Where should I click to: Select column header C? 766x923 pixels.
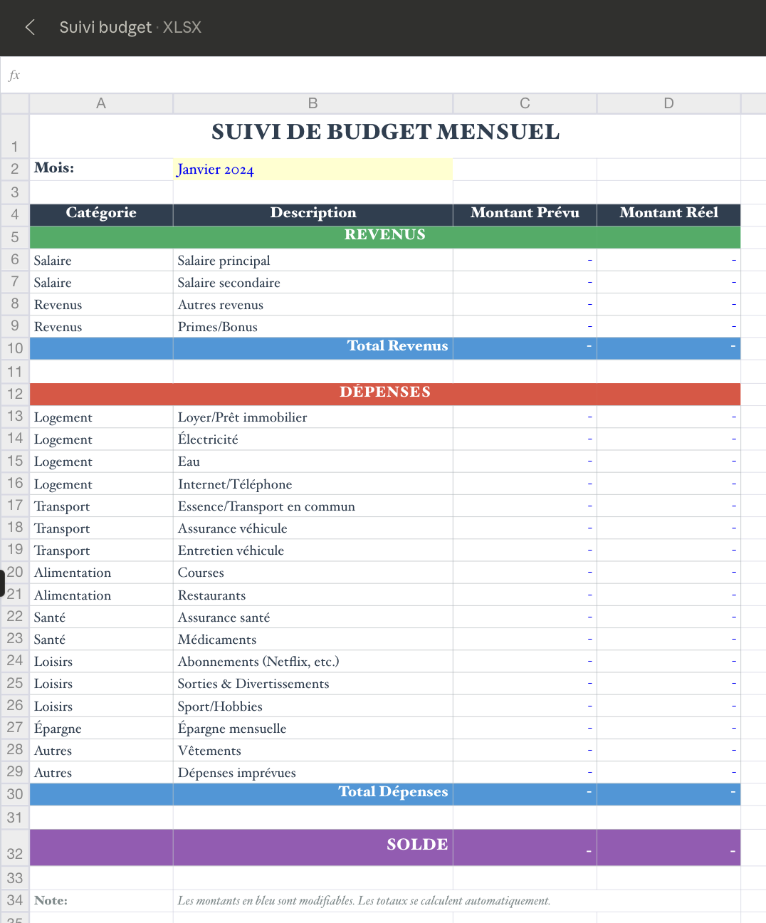click(525, 103)
